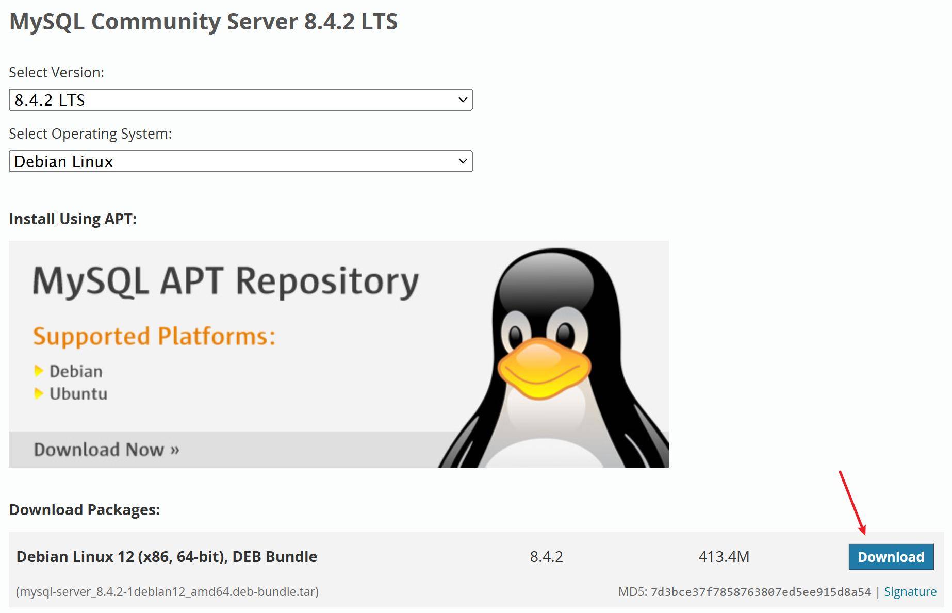Image resolution: width=952 pixels, height=613 pixels.
Task: Click the 8.4.2 version cell in the package row
Action: 546,557
